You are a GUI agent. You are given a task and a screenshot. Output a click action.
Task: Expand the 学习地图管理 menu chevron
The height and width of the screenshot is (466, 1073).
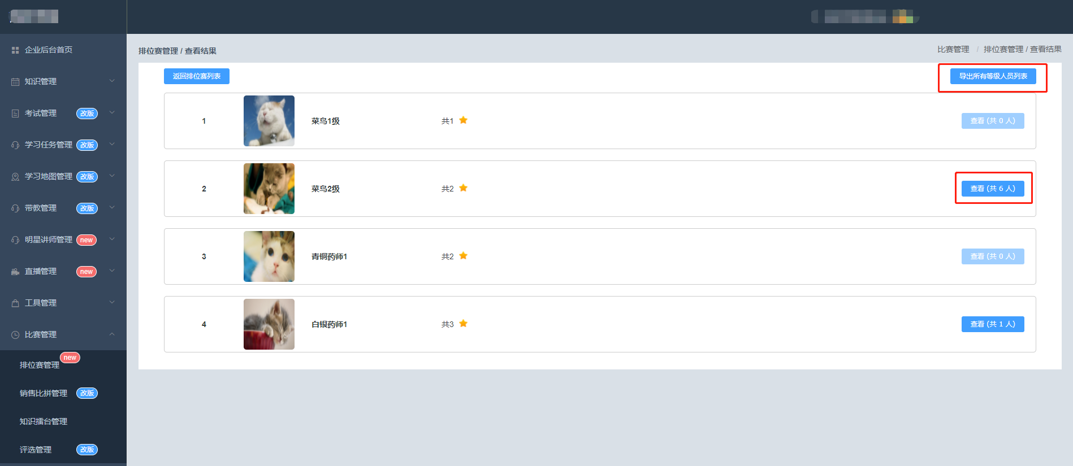point(112,176)
